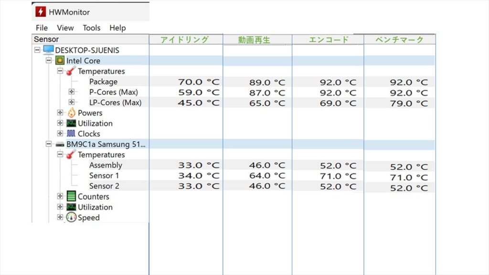This screenshot has width=489, height=275.
Task: Collapse the DESKTOP-SJUENIS tree node
Action: 37,50
